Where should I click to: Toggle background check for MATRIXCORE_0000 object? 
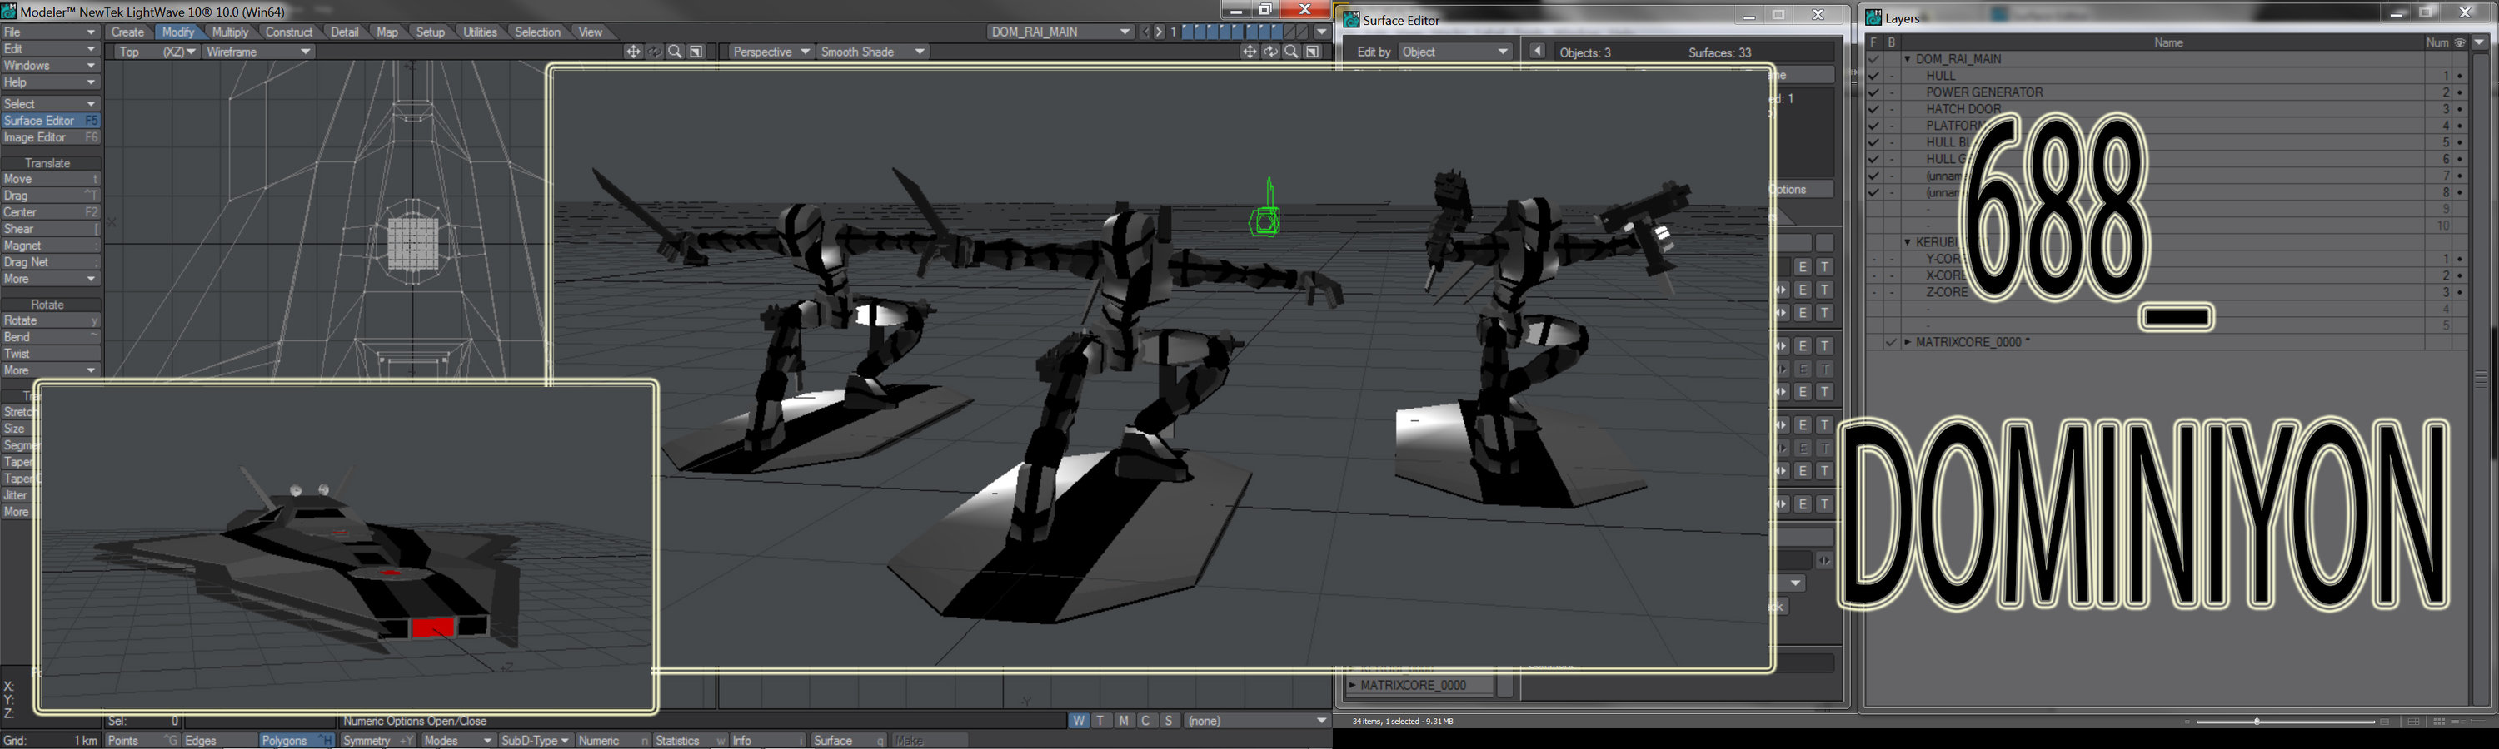point(1891,342)
